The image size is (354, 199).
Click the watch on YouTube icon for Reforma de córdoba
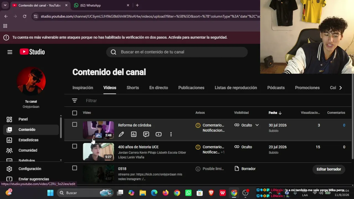tap(158, 134)
